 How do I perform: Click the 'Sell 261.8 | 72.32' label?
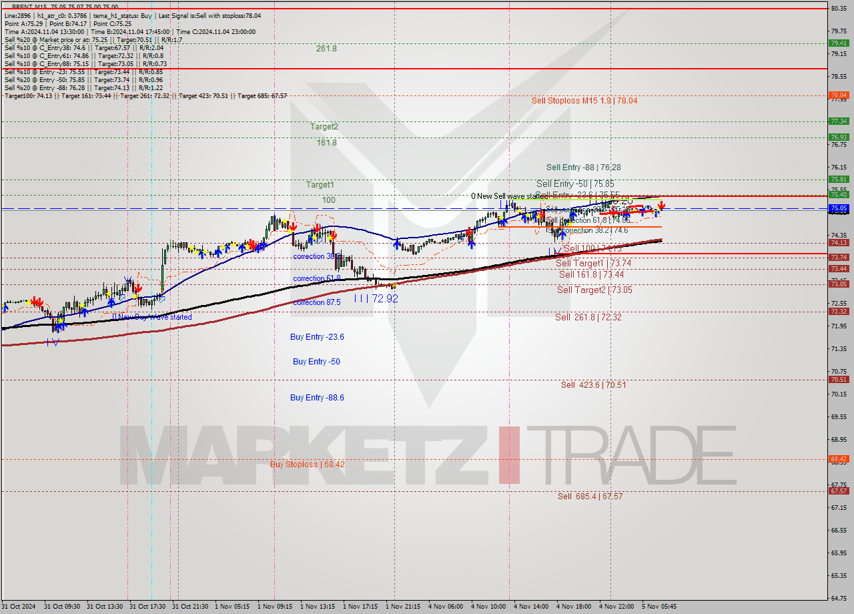(588, 317)
